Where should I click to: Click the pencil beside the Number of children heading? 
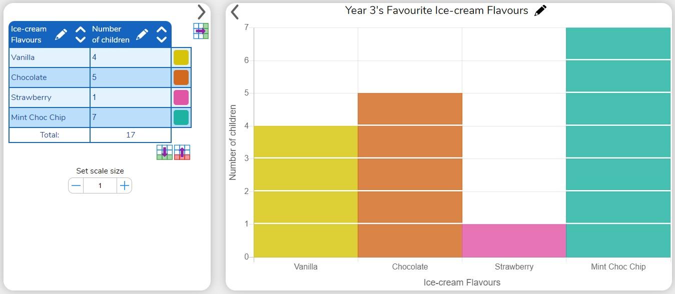(x=142, y=34)
